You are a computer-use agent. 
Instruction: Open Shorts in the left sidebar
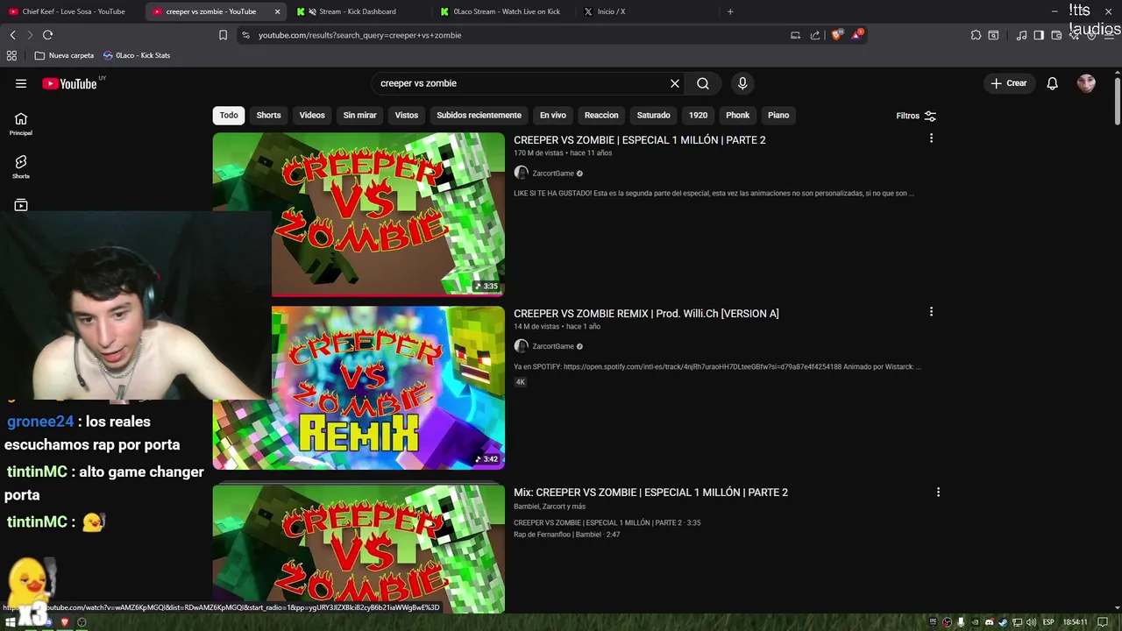click(x=21, y=167)
